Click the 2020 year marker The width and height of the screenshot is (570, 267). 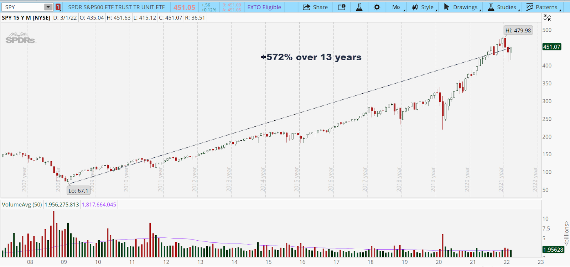[467, 179]
